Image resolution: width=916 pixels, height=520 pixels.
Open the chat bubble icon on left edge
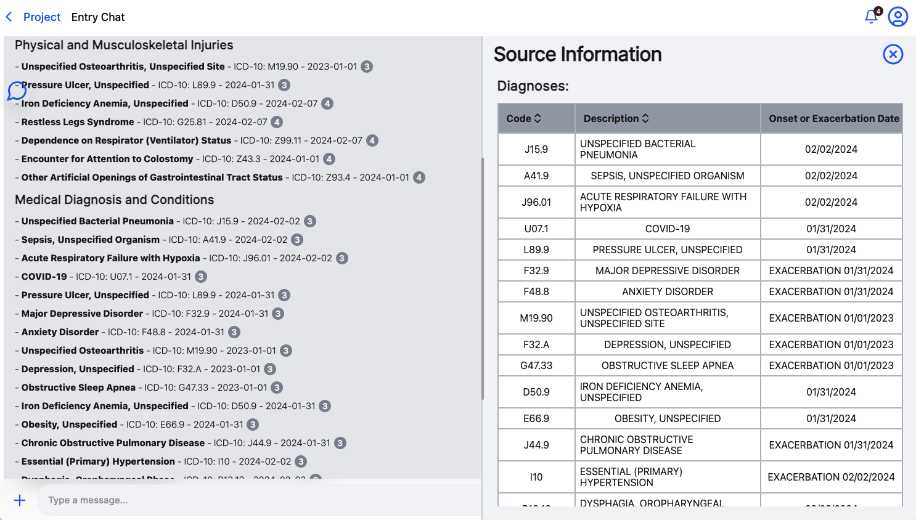click(17, 91)
